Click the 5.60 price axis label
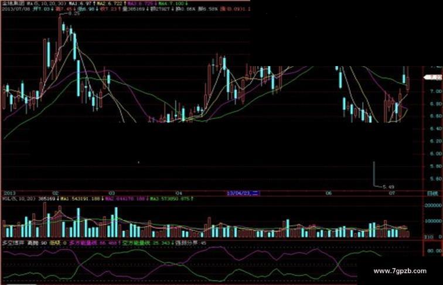Screen dimensions: 443x285 [x=435, y=179]
